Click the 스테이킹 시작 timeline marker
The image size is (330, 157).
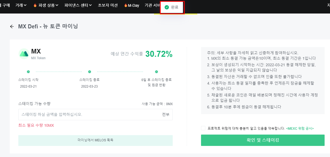(28, 72)
